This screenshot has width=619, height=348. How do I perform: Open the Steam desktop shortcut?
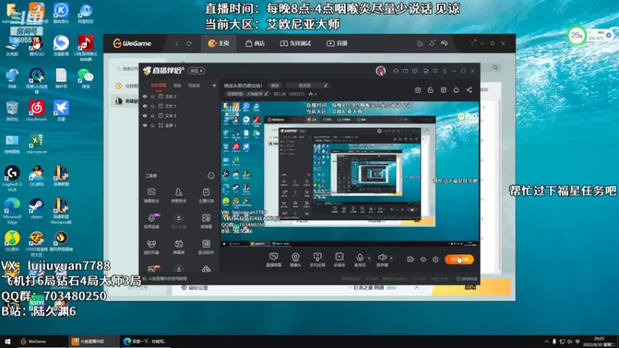point(36,209)
